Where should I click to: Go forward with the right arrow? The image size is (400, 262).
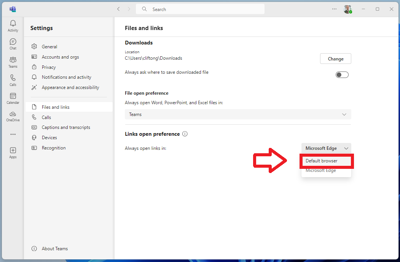click(129, 9)
